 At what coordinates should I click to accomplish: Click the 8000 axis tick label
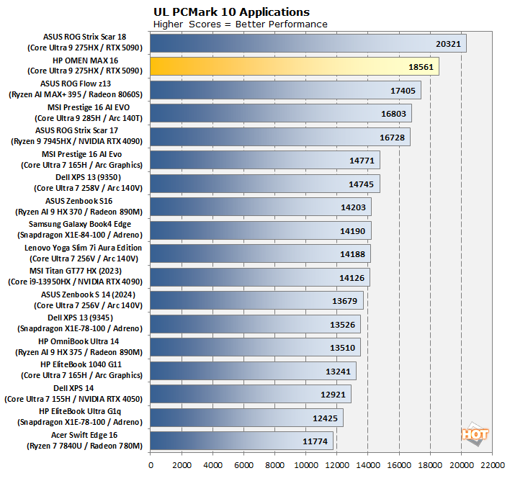tap(275, 465)
